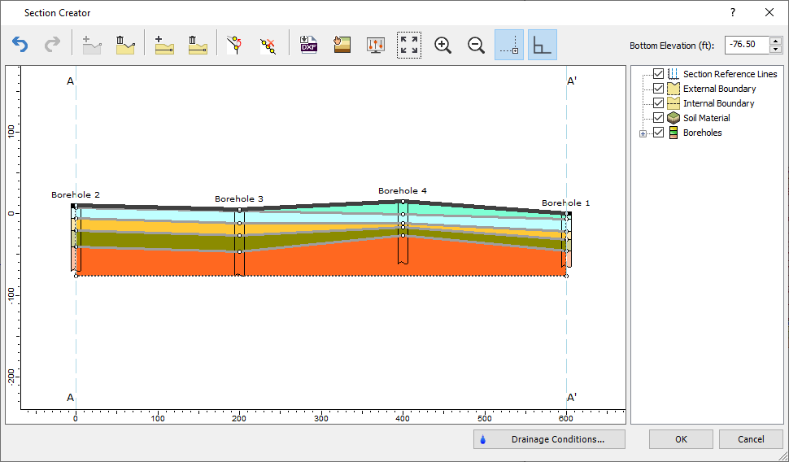Image resolution: width=789 pixels, height=462 pixels.
Task: Hide the Soil Material layer checkbox
Action: point(659,118)
